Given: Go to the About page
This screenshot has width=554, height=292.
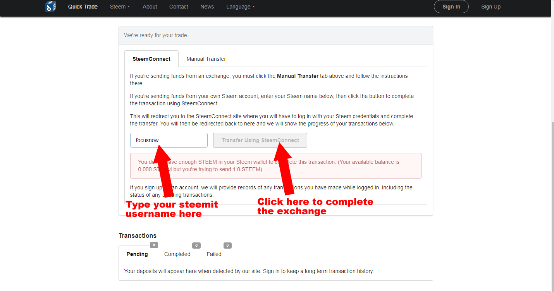Looking at the screenshot, I should point(150,7).
